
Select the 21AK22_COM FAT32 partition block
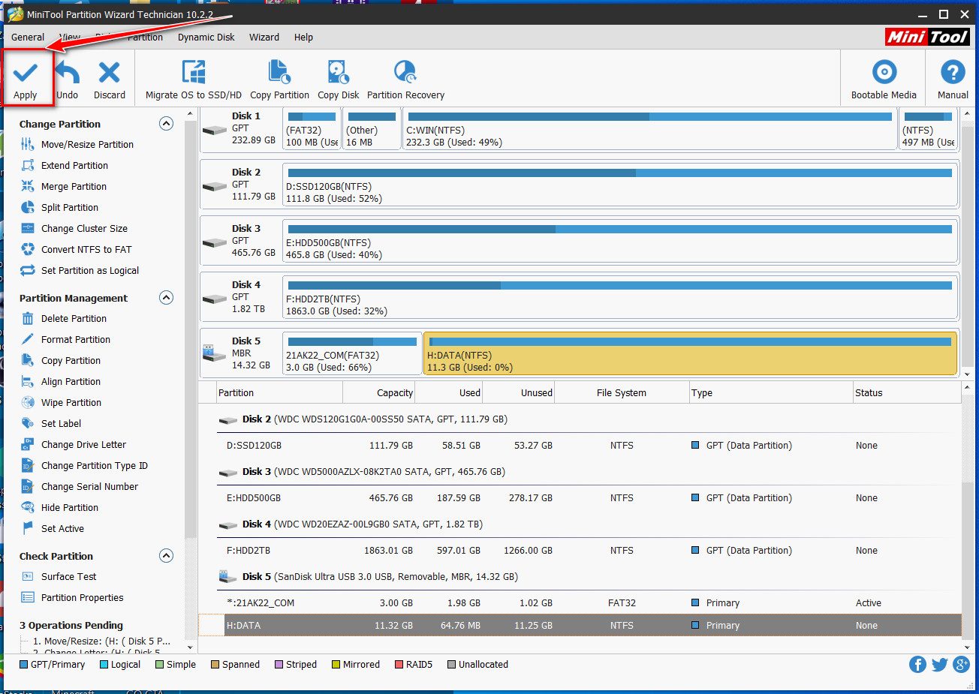click(352, 353)
